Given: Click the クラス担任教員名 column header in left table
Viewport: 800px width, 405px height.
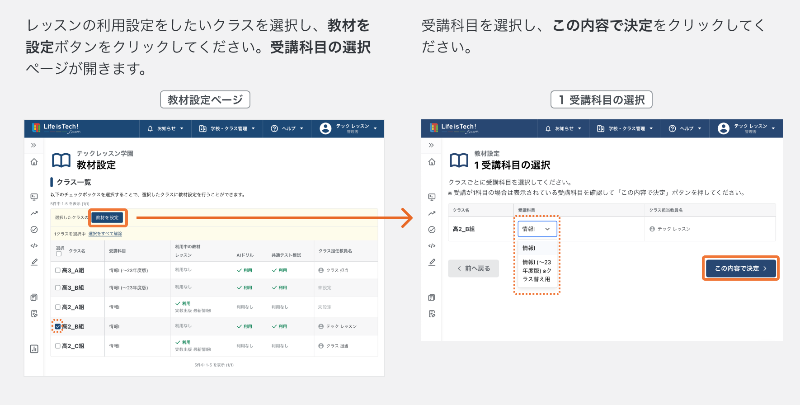Looking at the screenshot, I should [335, 251].
